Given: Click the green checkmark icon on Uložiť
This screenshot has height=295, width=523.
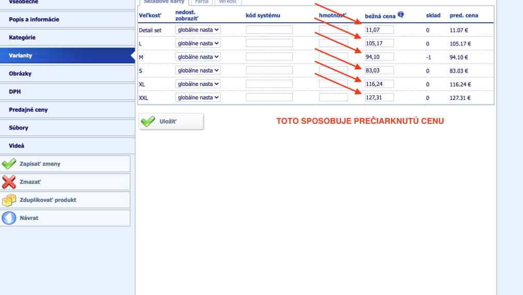Looking at the screenshot, I should tap(148, 121).
